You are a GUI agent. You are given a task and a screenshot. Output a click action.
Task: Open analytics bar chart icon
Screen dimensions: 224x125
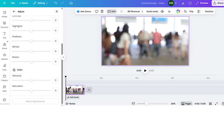coord(183,3)
